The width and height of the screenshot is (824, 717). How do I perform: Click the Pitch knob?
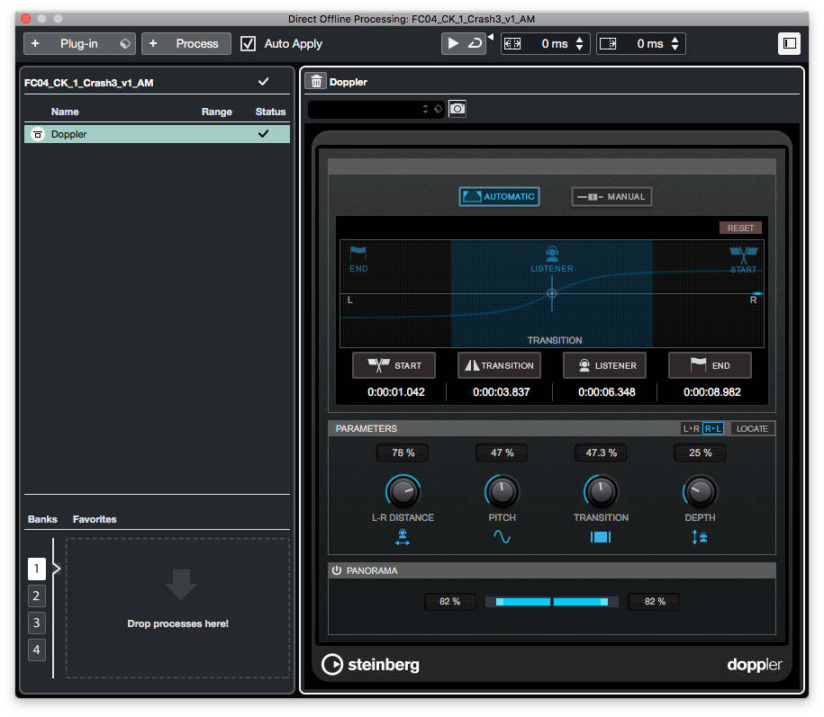(502, 491)
